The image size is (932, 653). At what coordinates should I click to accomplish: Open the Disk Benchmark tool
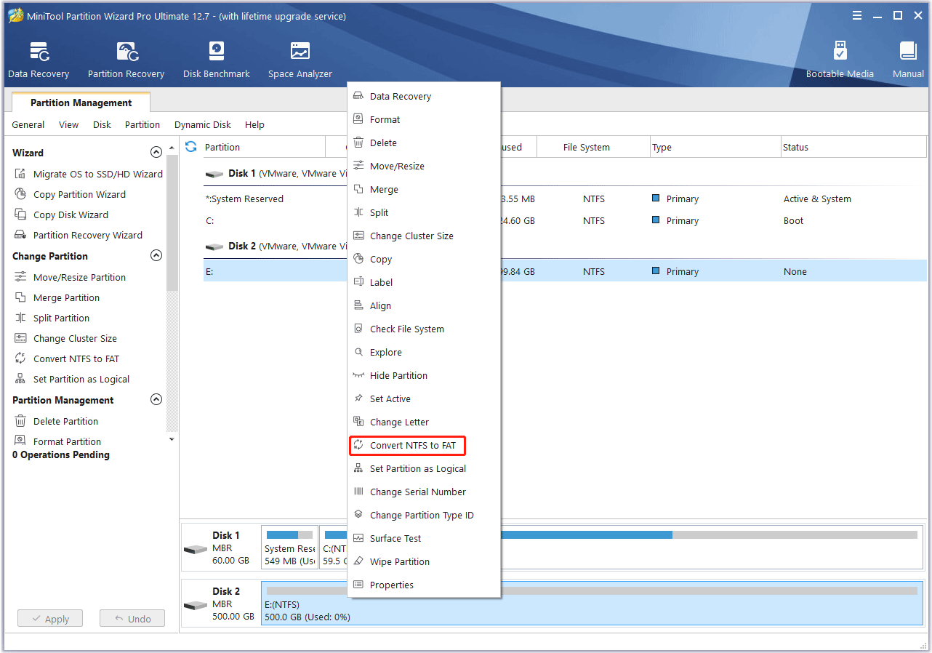(217, 52)
